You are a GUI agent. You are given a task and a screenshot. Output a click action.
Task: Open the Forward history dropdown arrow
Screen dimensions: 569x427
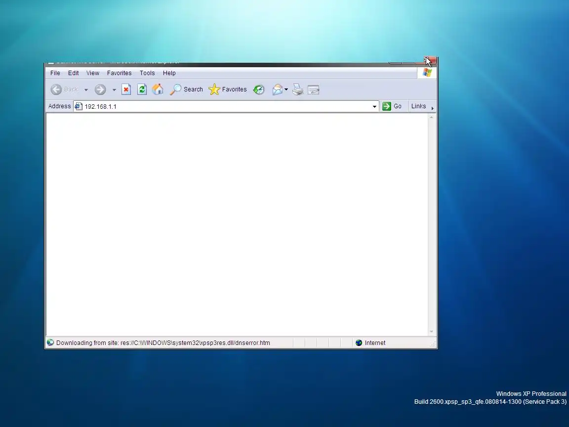click(114, 89)
